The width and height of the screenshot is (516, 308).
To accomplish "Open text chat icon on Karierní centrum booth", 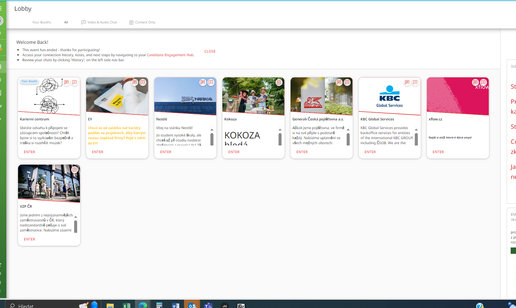I will (66, 82).
